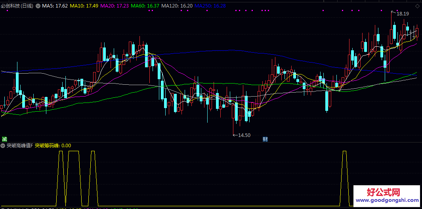The width and height of the screenshot is (422, 209).
Task: Click the MA60: 16.37 label
Action: click(x=146, y=6)
